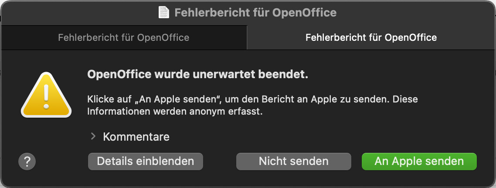496x188 pixels.
Task: Click the document proxy icon in title bar
Action: tap(164, 13)
